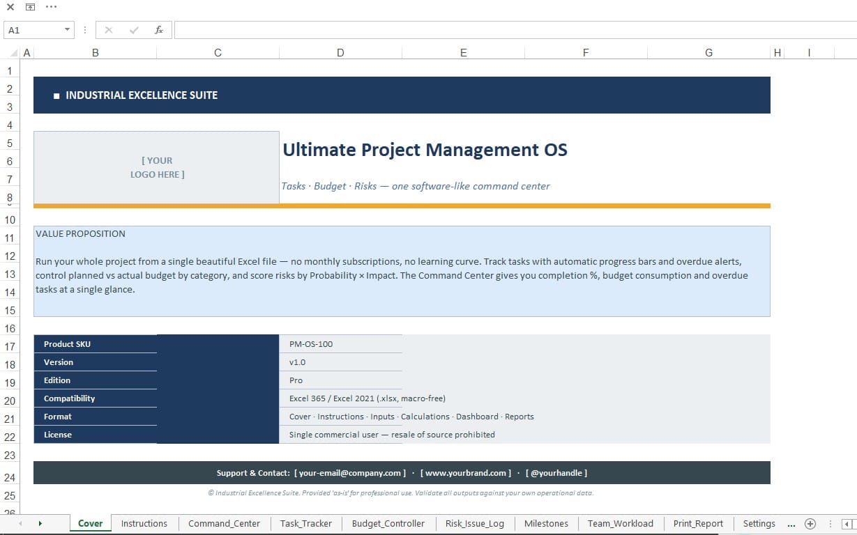Select the Cover sheet tab

91,524
